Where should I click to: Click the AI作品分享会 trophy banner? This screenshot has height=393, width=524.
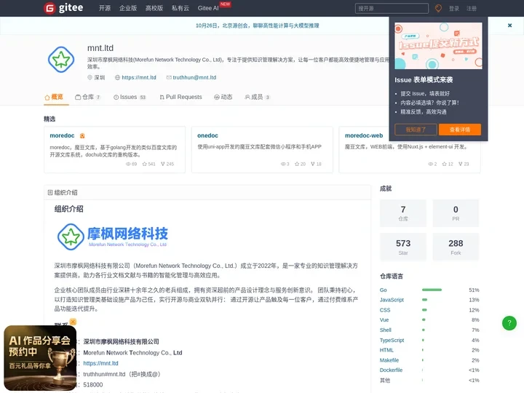click(x=40, y=358)
